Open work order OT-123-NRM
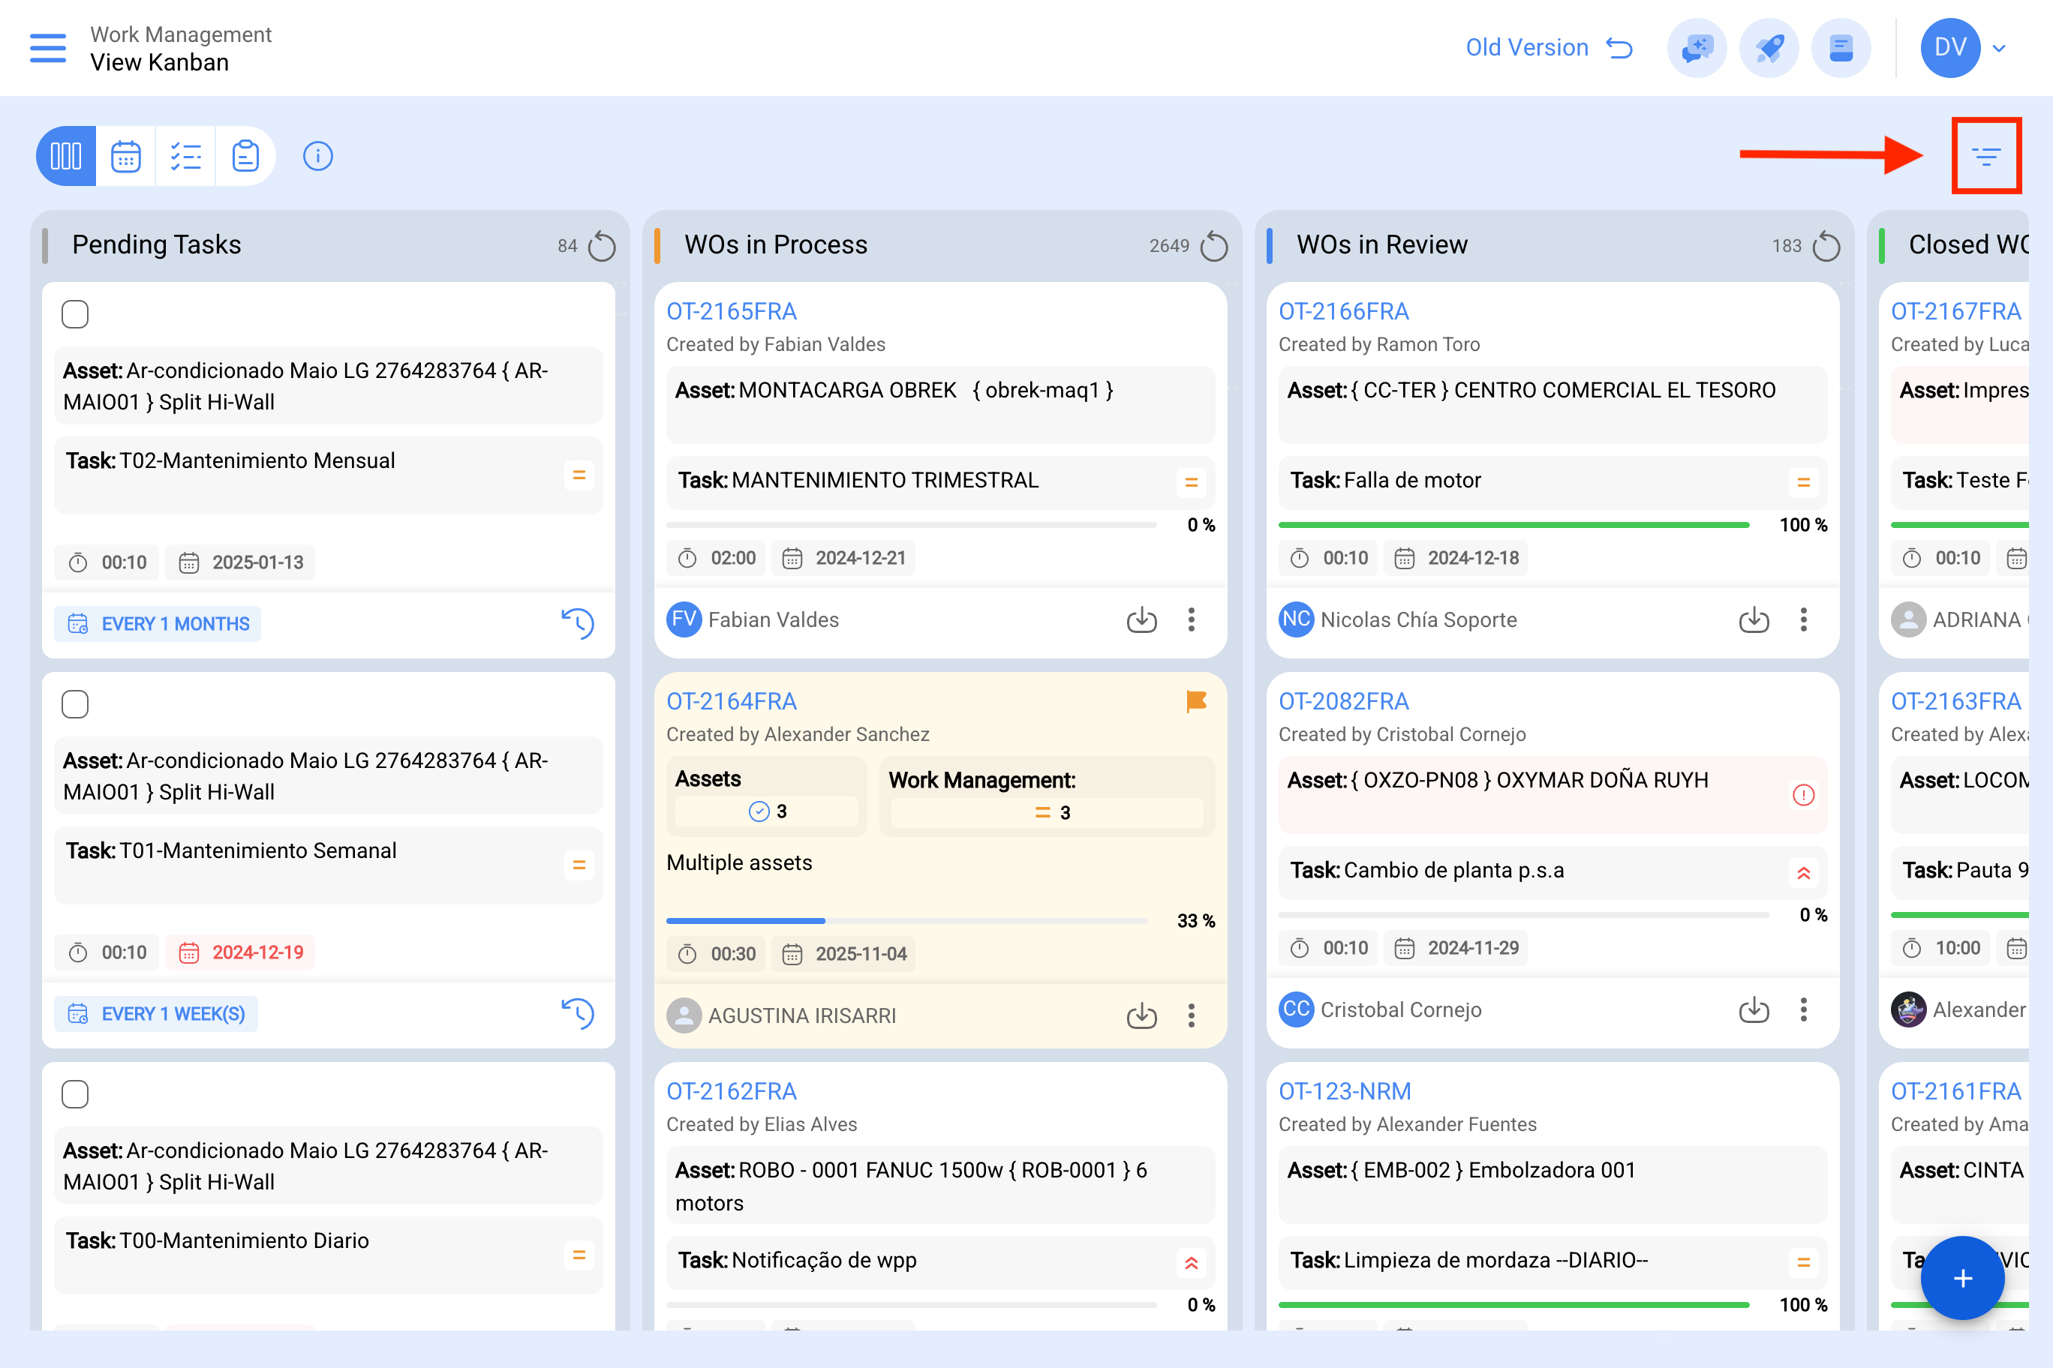Screen dimensions: 2053x1368 click(1345, 1091)
